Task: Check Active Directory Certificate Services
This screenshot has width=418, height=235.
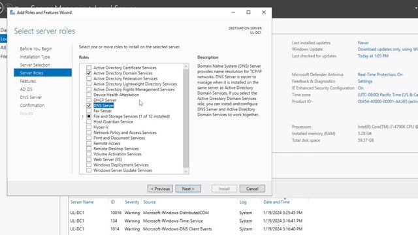Action: pos(89,68)
